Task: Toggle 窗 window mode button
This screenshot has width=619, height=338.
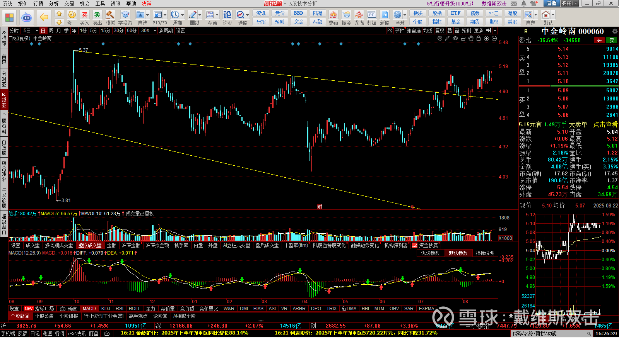Action: coord(457,31)
